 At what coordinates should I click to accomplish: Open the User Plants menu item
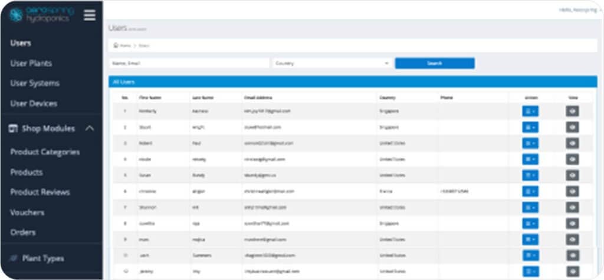point(31,64)
